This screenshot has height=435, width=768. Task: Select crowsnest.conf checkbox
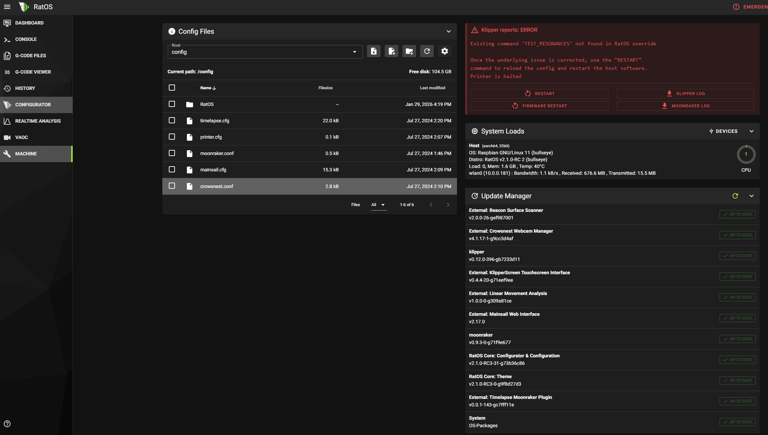click(x=172, y=186)
